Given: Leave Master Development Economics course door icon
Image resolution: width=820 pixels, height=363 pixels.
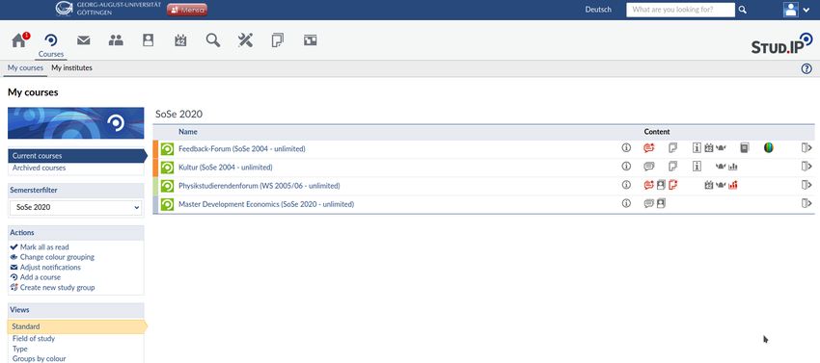Looking at the screenshot, I should [x=806, y=204].
